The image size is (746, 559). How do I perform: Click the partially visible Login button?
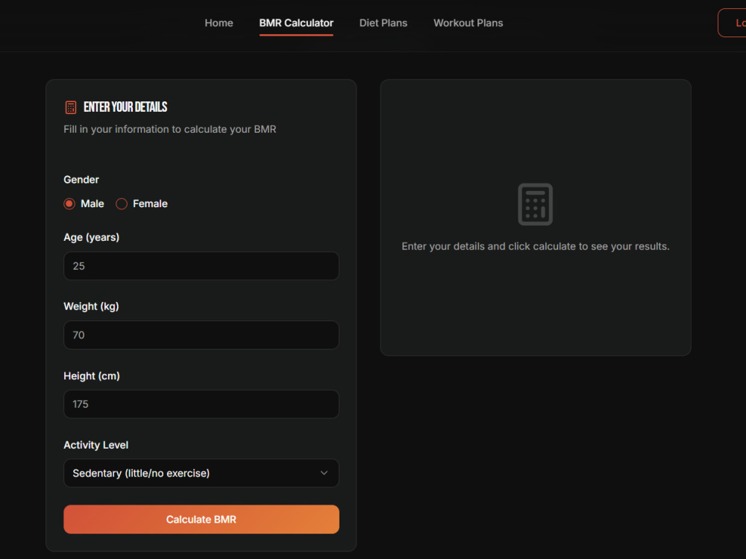tap(733, 23)
